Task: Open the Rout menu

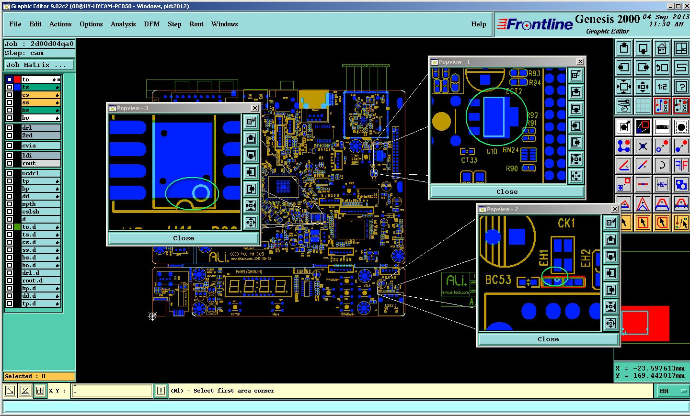Action: pos(196,24)
